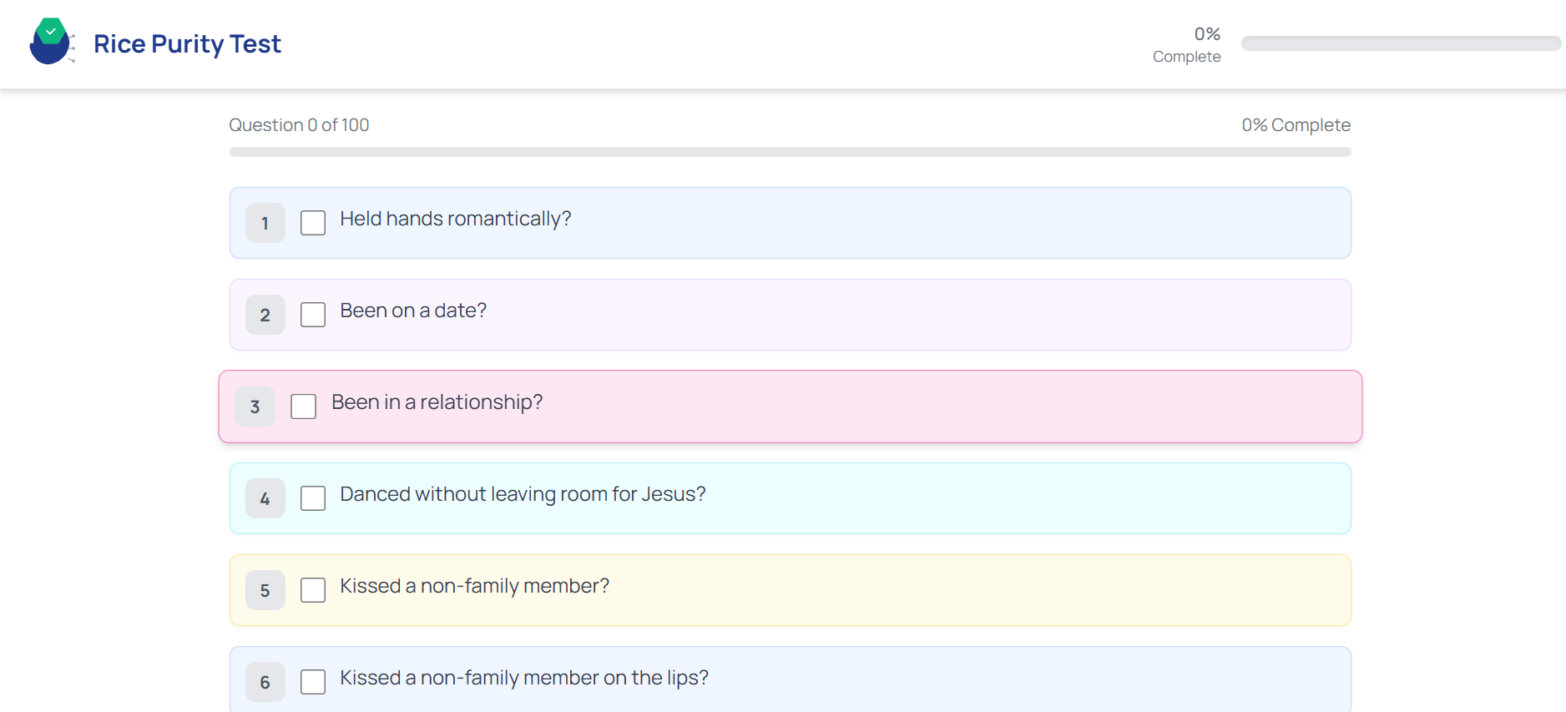Mark 'Danced without leaving room for Jesus?' checkbox
This screenshot has height=712, width=1566.
click(313, 498)
